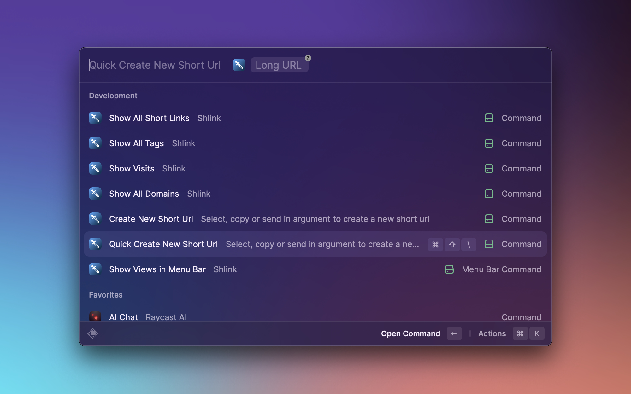Click the Shlink icon in the search bar

(239, 65)
